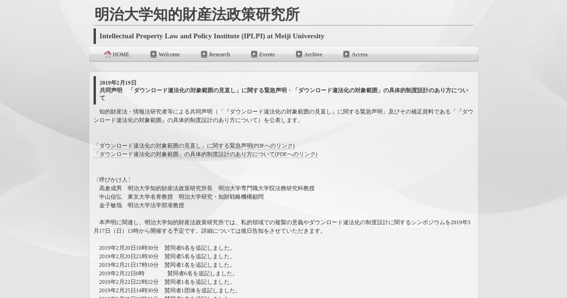Select the line naming 高倉成男
Screen dimensions: 567x298
pyautogui.click(x=206, y=188)
